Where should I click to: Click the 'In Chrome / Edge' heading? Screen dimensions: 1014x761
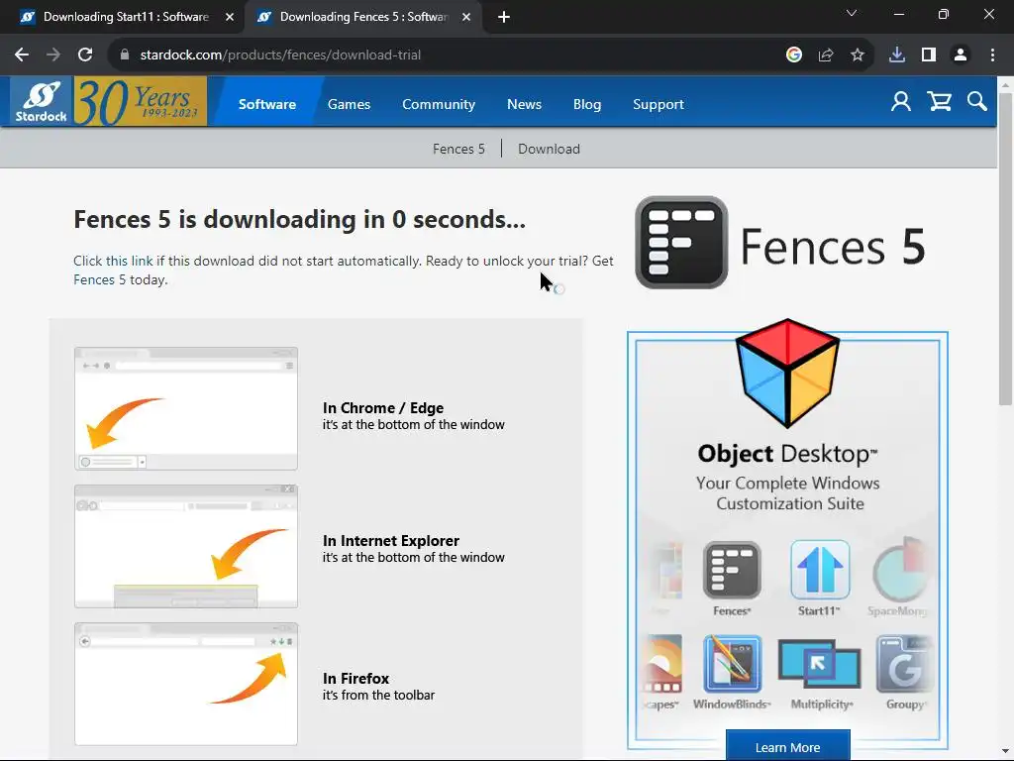pos(383,407)
